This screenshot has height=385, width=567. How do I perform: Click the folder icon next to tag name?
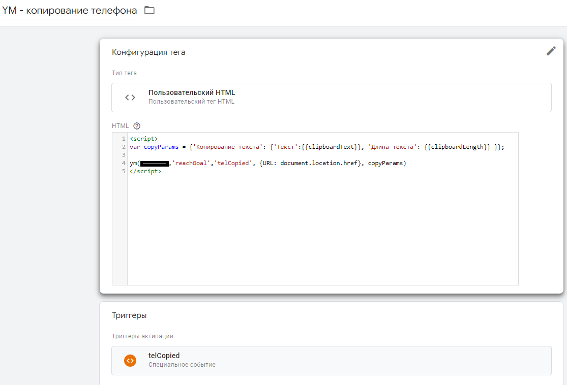pos(149,10)
